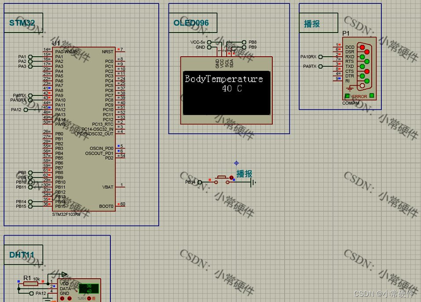This screenshot has width=421, height=302.
Task: Click the NRST pin 7 on U1
Action: click(121, 51)
